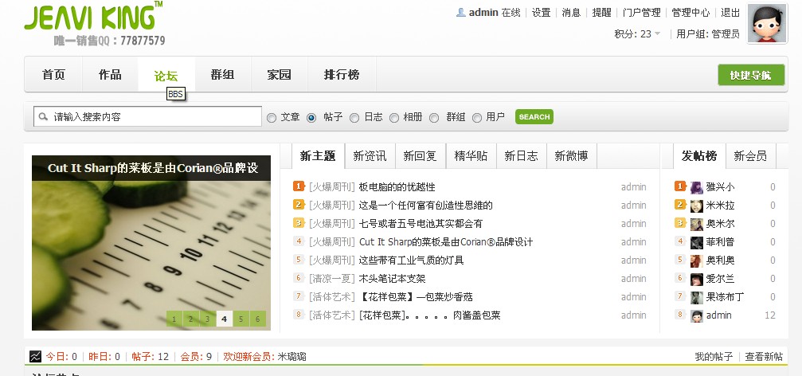The height and width of the screenshot is (376, 802).
Task: Open 家园 in main navigation
Action: coord(280,75)
